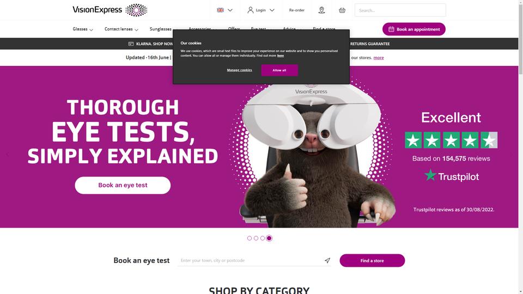Screen dimensions: 523x294
Task: Click the calendar icon on Book an appointment
Action: (391, 29)
